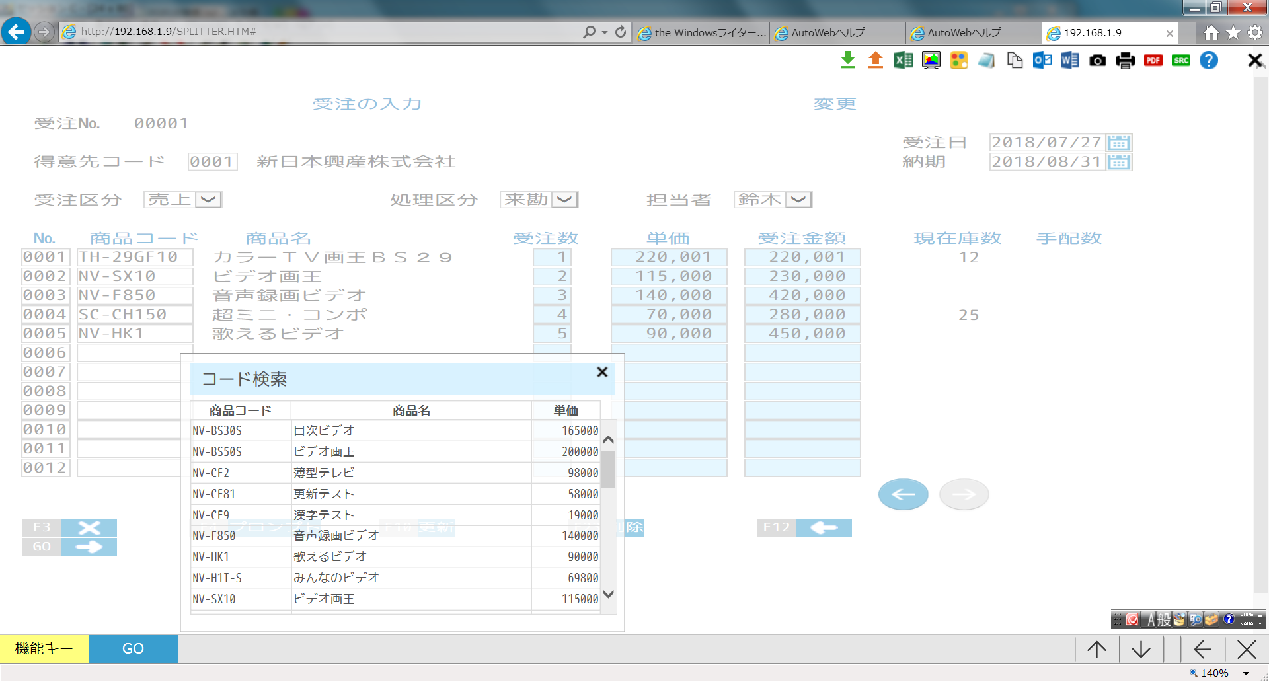The width and height of the screenshot is (1269, 682).
Task: Click the Excel export icon
Action: tap(903, 60)
